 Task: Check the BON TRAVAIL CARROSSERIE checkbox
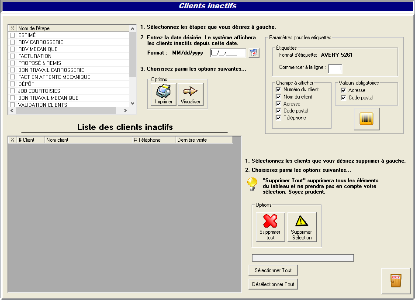click(12, 70)
